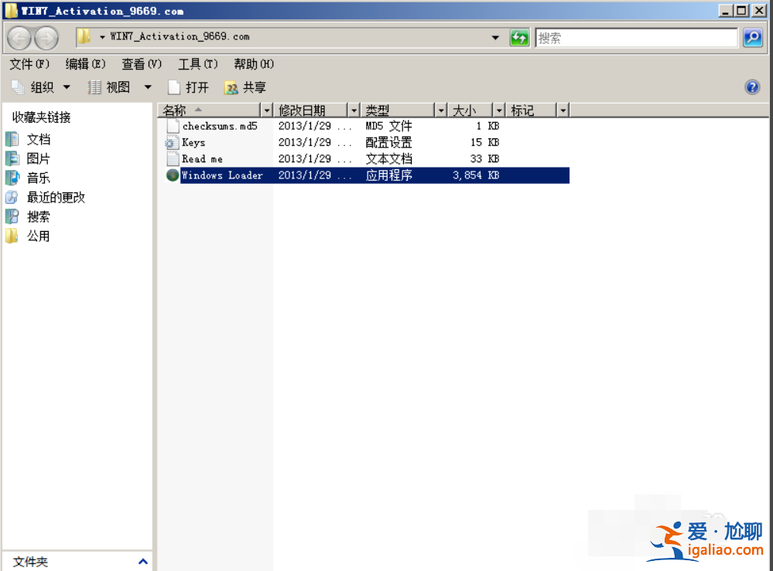Click 组织 (Organize) on the toolbar
This screenshot has width=773, height=571.
pos(40,87)
